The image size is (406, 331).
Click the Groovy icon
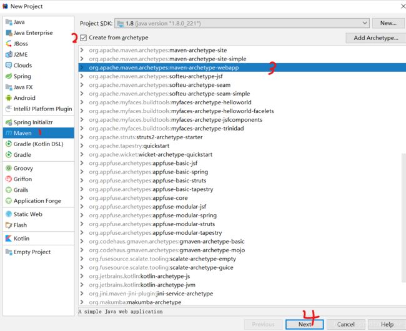pos(9,168)
